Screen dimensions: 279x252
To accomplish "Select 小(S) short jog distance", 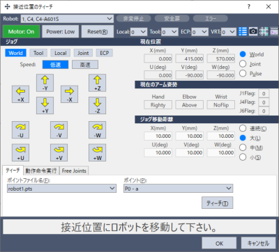I will point(243,157).
